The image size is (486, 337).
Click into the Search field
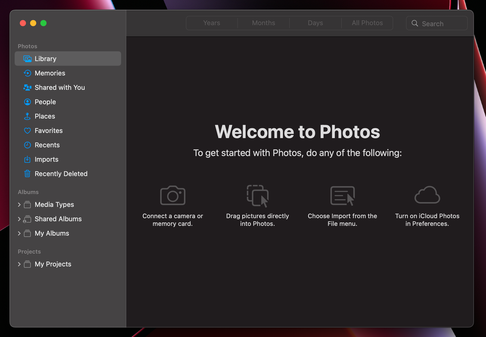(437, 23)
